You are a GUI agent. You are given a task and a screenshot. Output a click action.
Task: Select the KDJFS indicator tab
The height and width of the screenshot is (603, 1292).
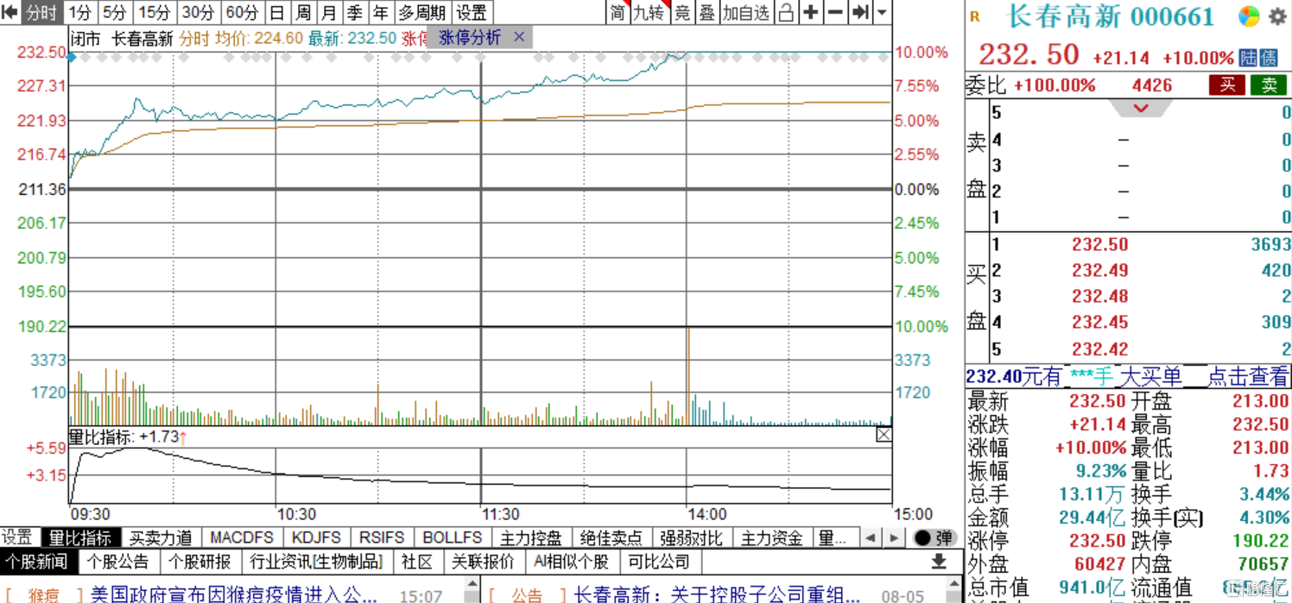(x=316, y=537)
